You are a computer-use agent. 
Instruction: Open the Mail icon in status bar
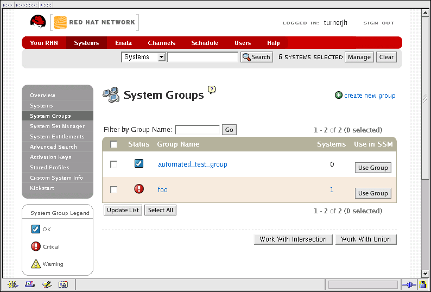pyautogui.click(x=30, y=284)
